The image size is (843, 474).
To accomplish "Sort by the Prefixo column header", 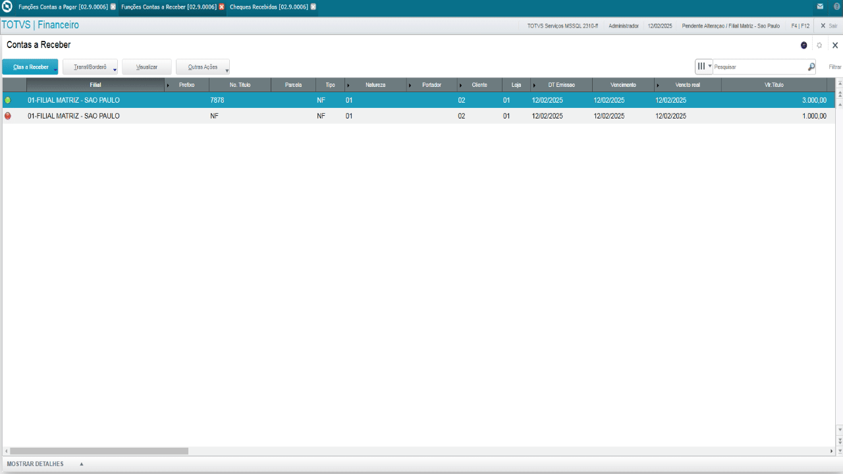I will click(x=186, y=85).
